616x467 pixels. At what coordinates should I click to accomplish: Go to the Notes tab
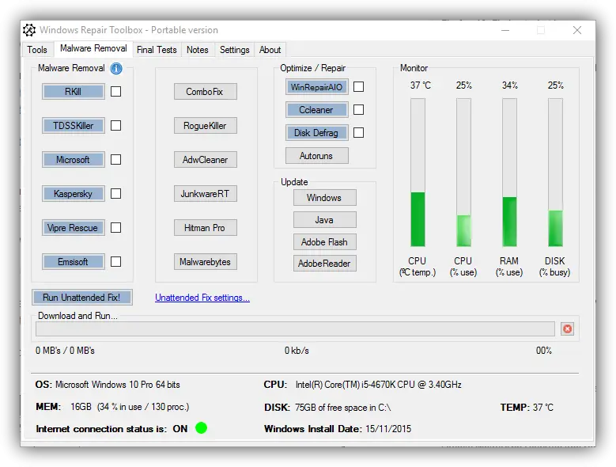coord(198,50)
